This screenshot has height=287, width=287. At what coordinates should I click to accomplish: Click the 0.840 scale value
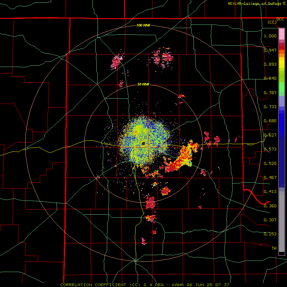270,78
